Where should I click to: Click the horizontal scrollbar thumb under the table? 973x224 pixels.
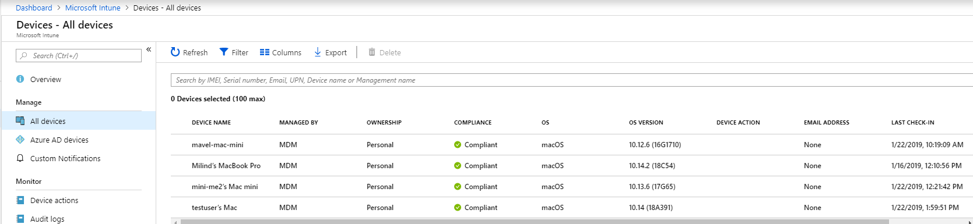535,222
